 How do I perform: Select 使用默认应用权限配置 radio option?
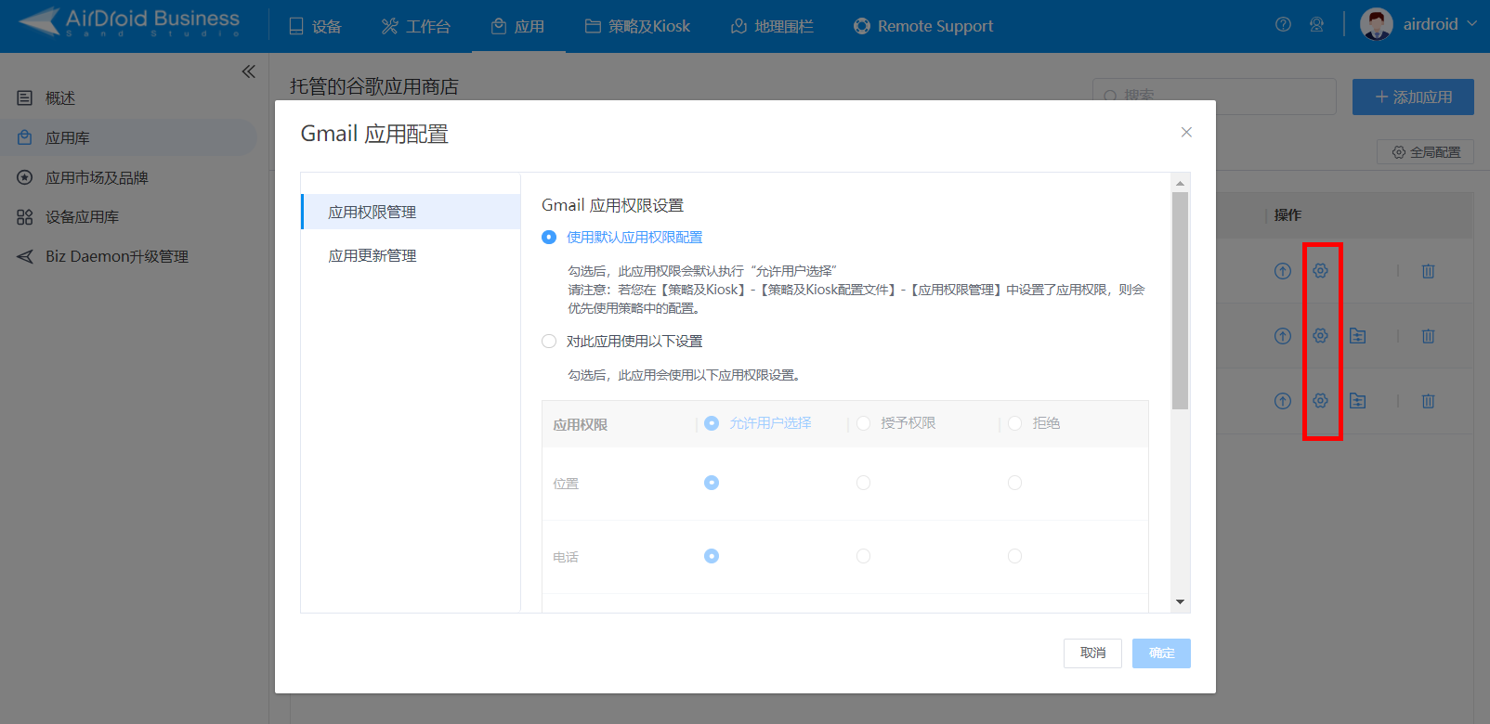click(549, 238)
